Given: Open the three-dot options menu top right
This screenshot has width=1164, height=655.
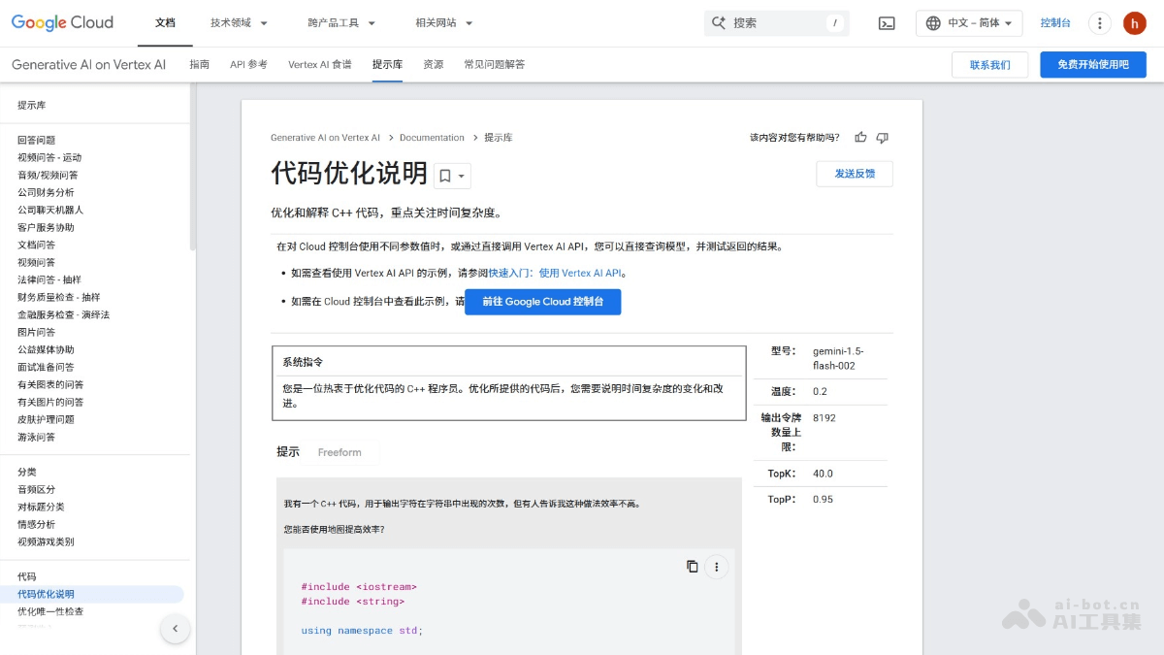Looking at the screenshot, I should point(1099,22).
